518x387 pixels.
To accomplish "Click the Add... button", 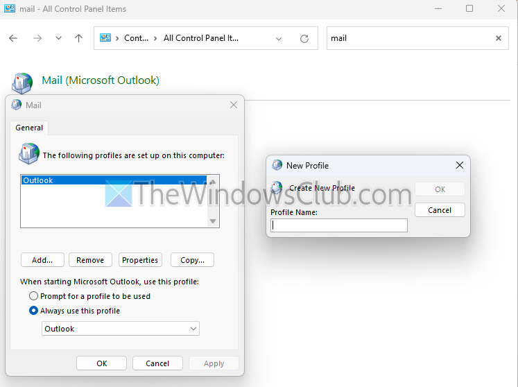I will 42,260.
